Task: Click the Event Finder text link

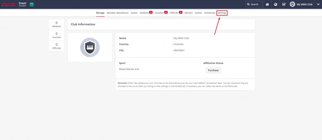Action: [x=23, y=4]
